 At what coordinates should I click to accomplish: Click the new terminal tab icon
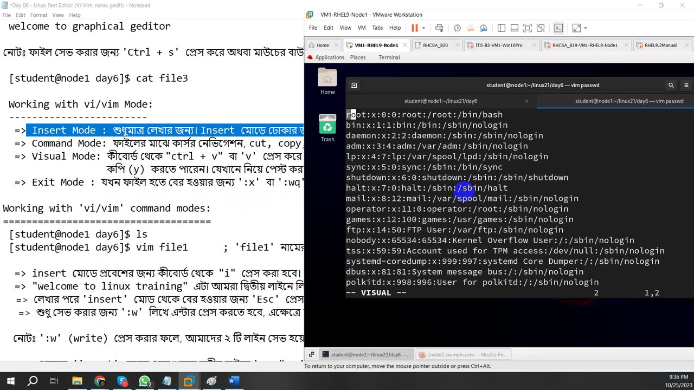[x=354, y=85]
